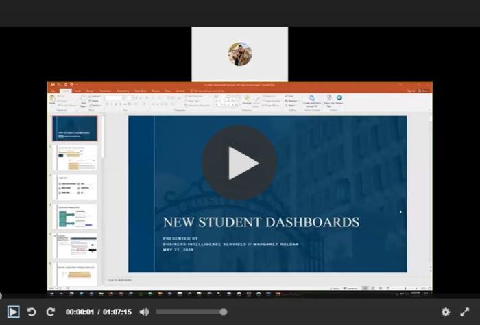The width and height of the screenshot is (480, 326).
Task: Toggle Notes in PowerPoint status bar
Action: coord(336,288)
